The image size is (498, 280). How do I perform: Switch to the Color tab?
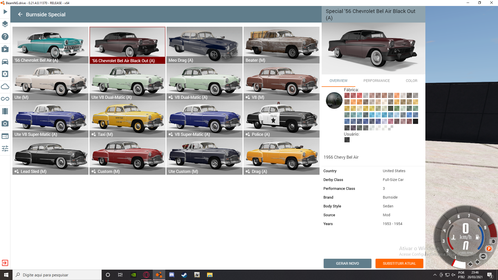pyautogui.click(x=412, y=81)
